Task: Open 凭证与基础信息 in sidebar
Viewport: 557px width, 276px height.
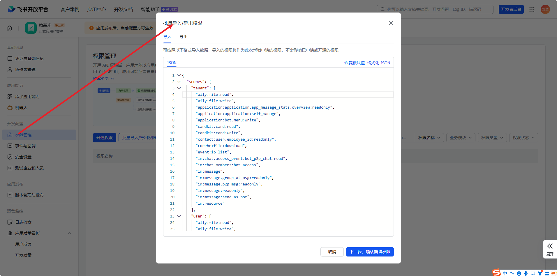Action: (39, 59)
